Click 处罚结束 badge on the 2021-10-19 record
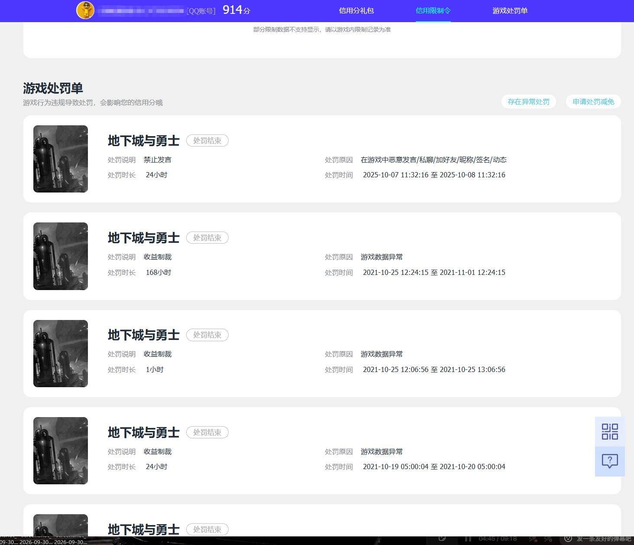This screenshot has height=545, width=634. point(207,432)
